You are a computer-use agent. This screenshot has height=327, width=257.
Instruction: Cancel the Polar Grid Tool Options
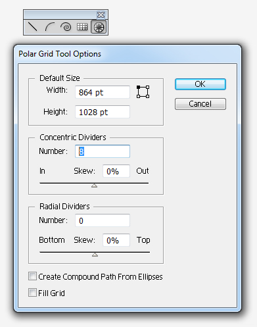pos(200,104)
